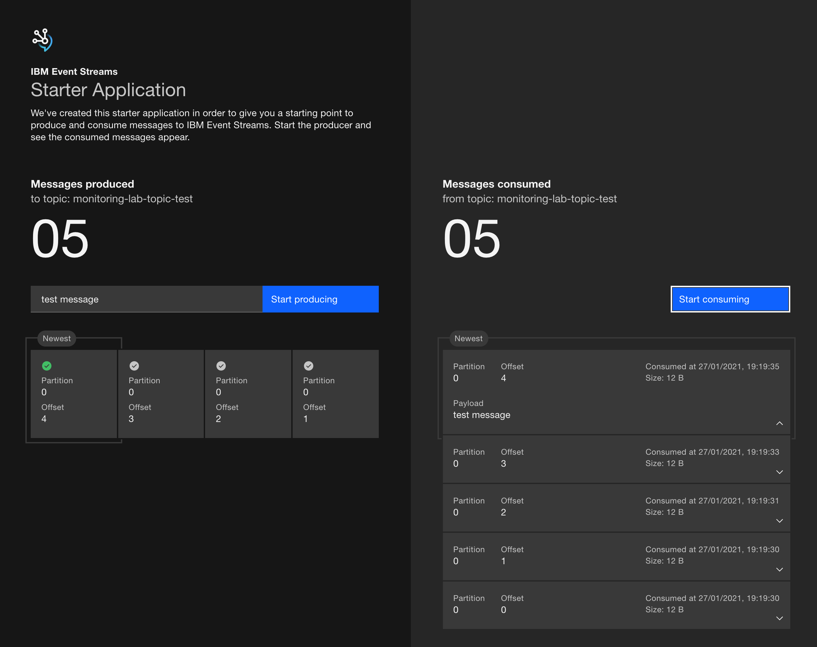This screenshot has width=817, height=647.
Task: Click the Newest label above produced messages
Action: pyautogui.click(x=57, y=338)
